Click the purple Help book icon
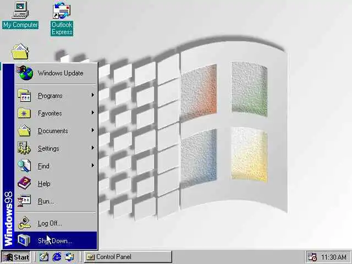This screenshot has height=264, width=352. tap(24, 183)
